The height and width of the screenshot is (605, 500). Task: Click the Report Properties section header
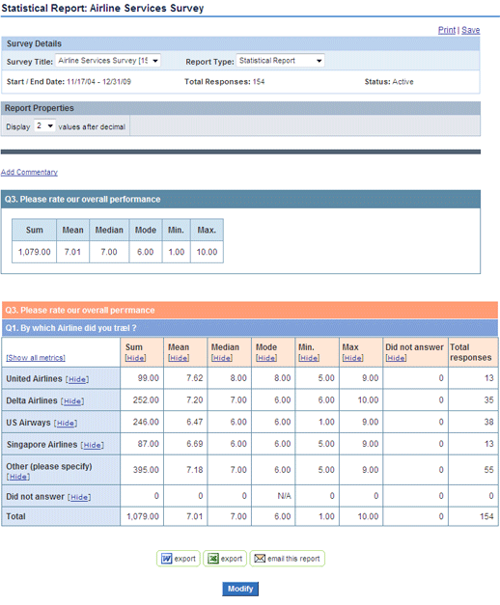pos(240,108)
